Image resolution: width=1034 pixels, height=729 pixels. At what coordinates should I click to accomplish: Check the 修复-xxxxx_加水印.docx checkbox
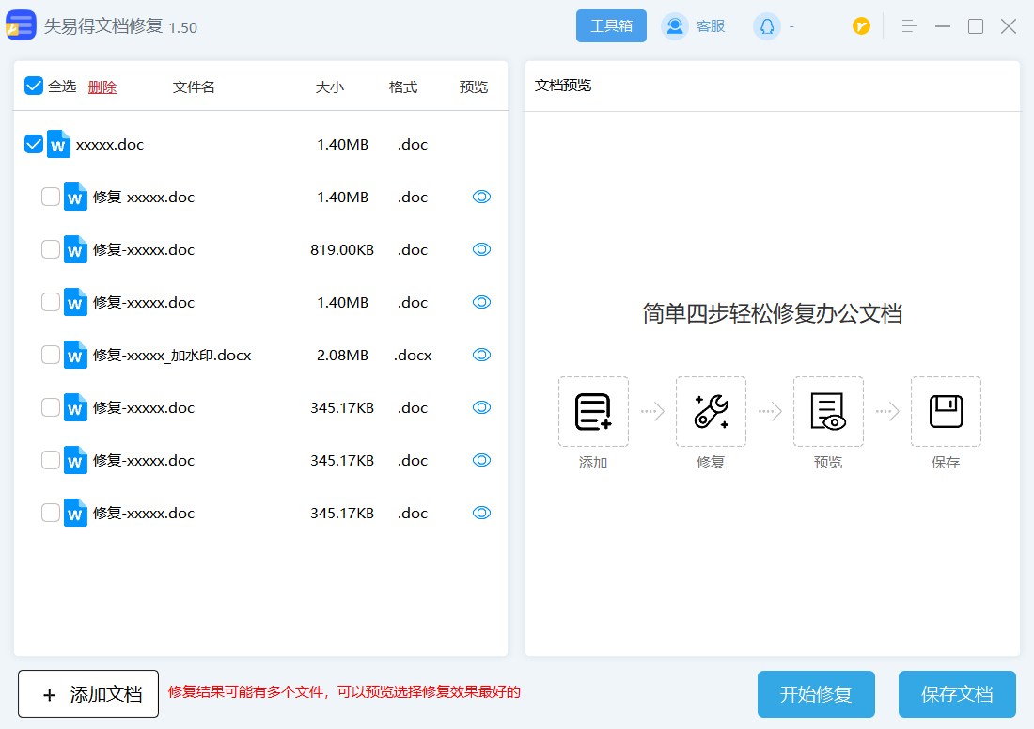51,356
